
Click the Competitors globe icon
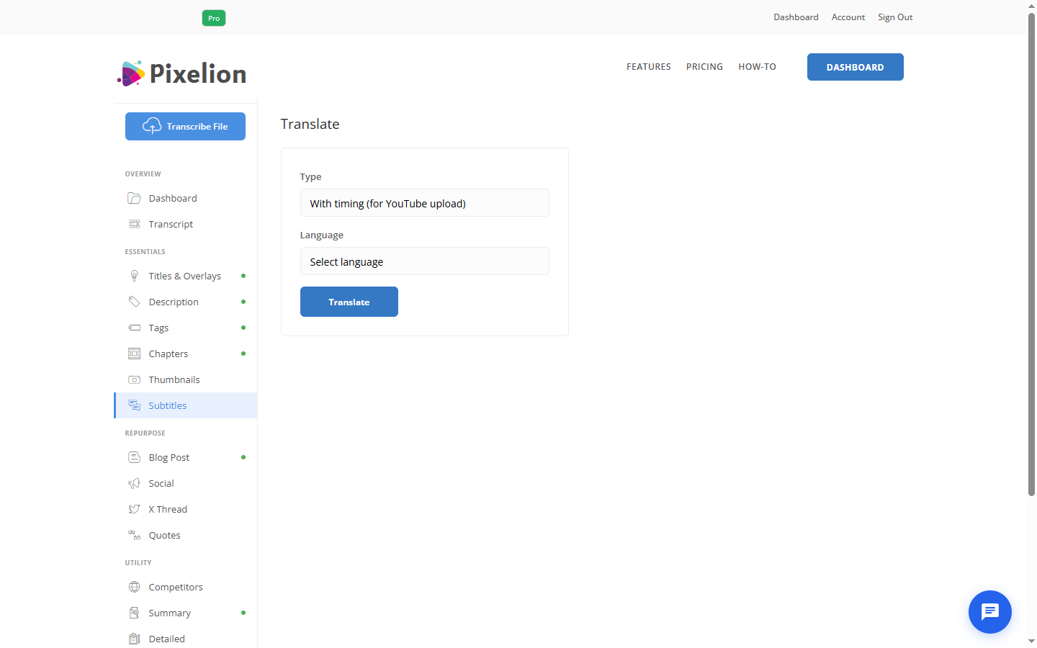point(134,587)
